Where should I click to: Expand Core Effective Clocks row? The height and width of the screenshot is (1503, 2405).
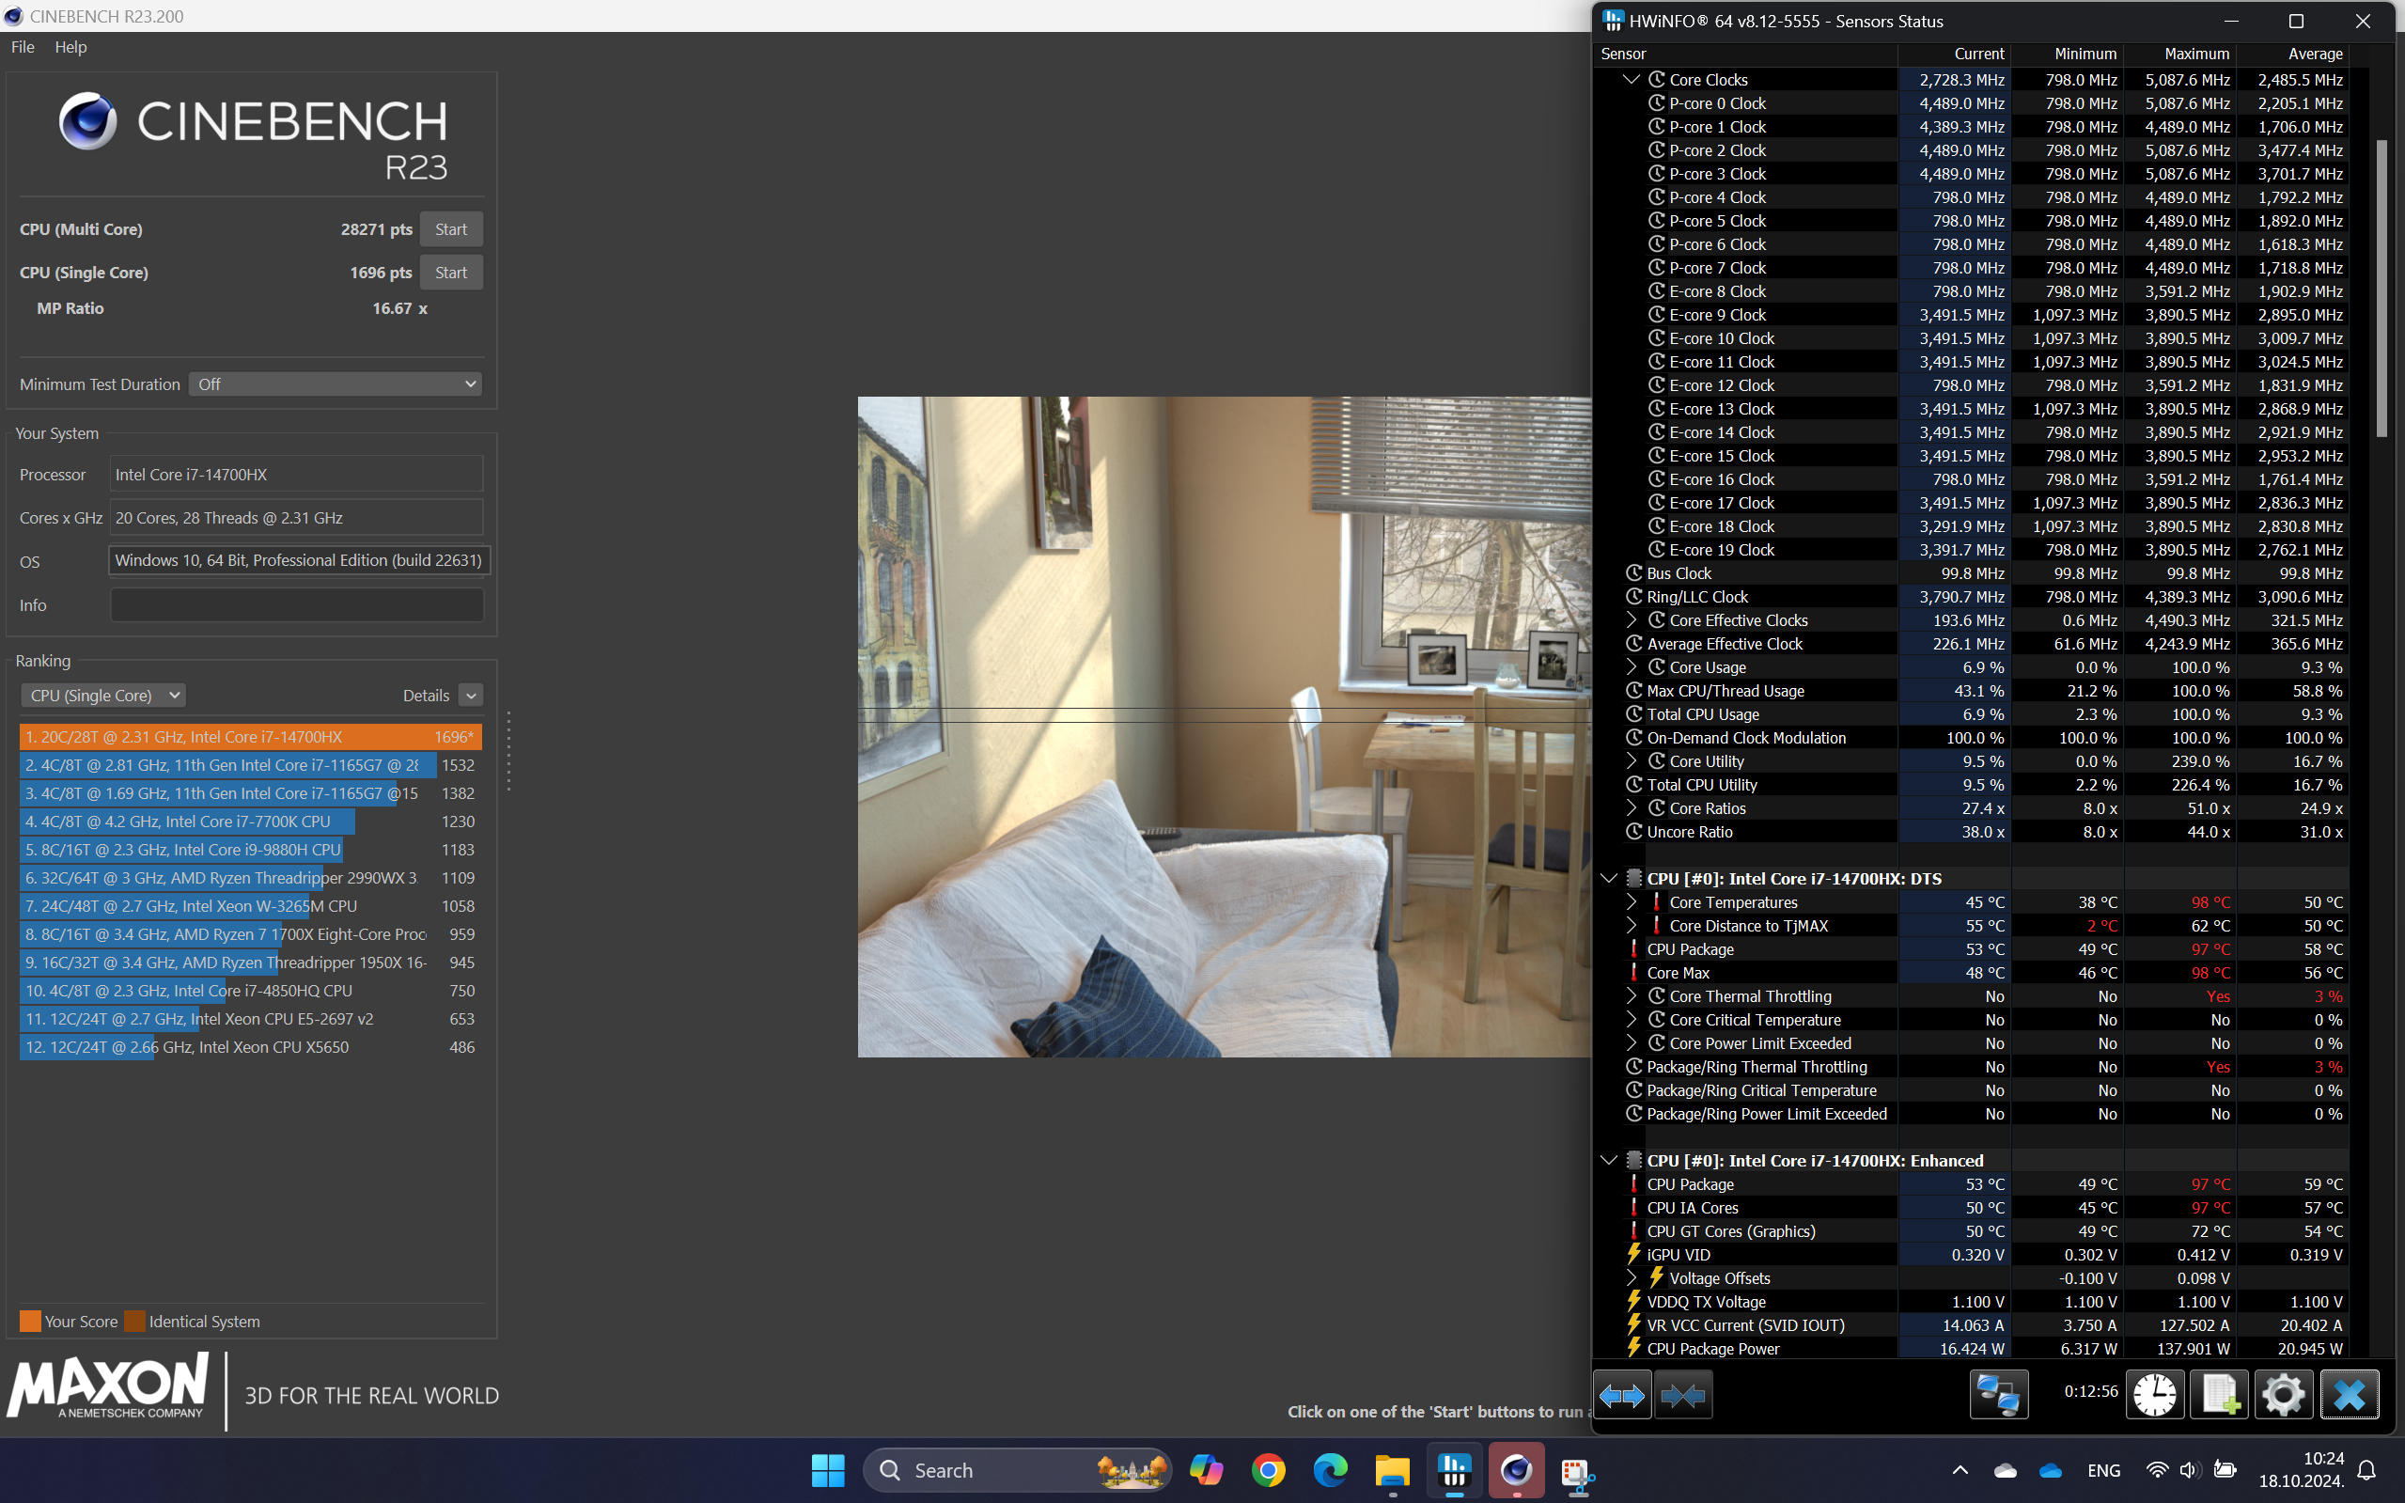(1631, 620)
